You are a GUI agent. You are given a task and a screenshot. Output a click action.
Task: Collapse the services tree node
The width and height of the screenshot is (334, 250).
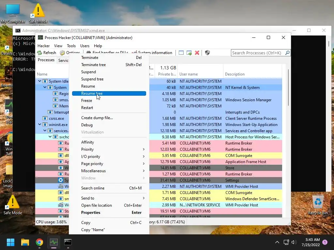click(45, 131)
